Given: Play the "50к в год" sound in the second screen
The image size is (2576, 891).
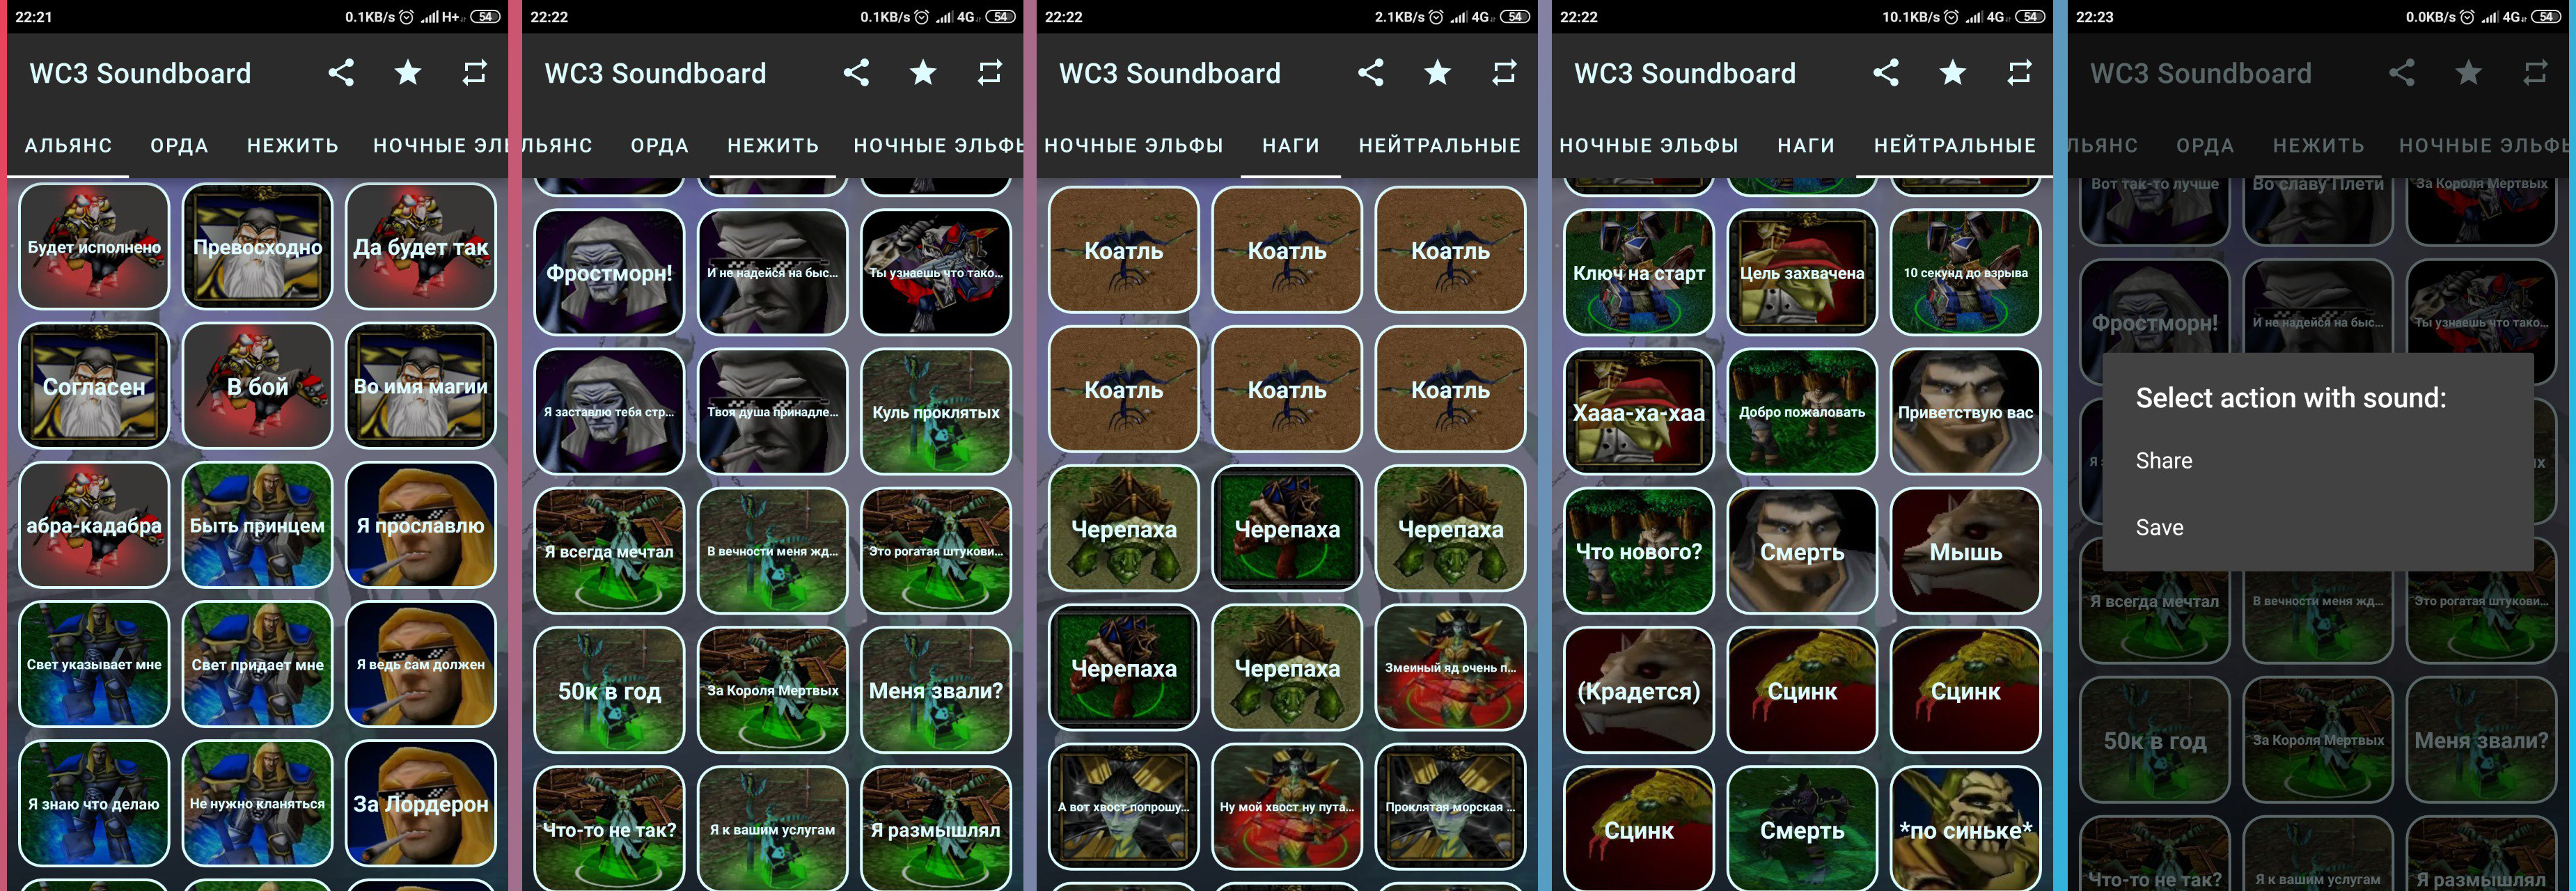Looking at the screenshot, I should pyautogui.click(x=609, y=690).
